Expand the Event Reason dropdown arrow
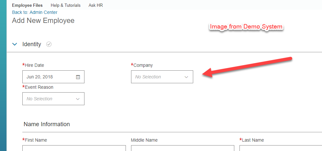 click(x=78, y=99)
